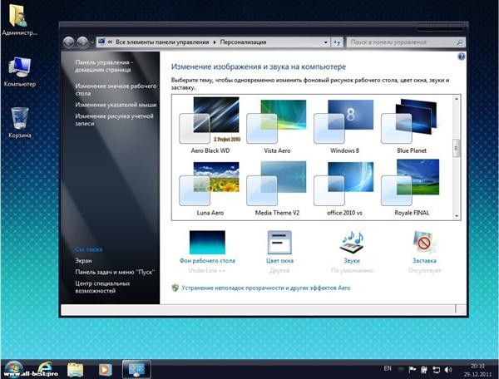
Task: Click the volume speaker tray icon
Action: (x=448, y=370)
